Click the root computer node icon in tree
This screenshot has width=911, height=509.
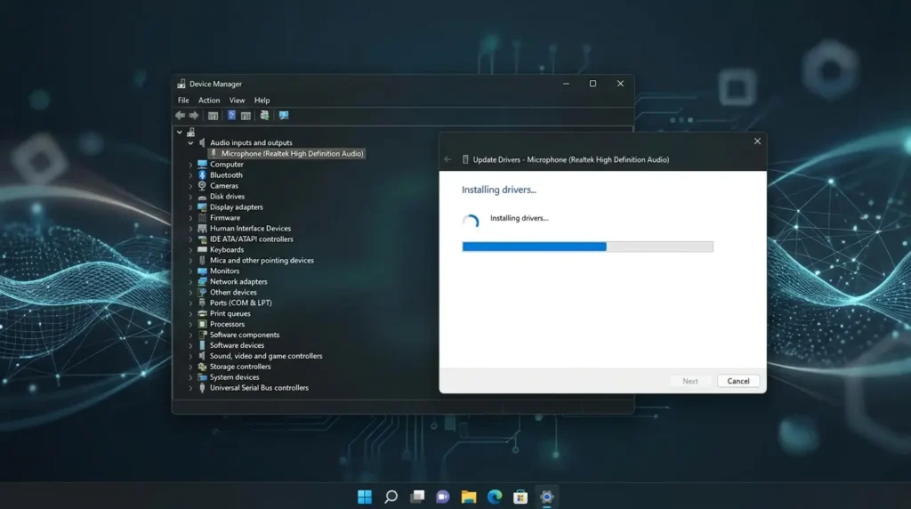tap(190, 133)
